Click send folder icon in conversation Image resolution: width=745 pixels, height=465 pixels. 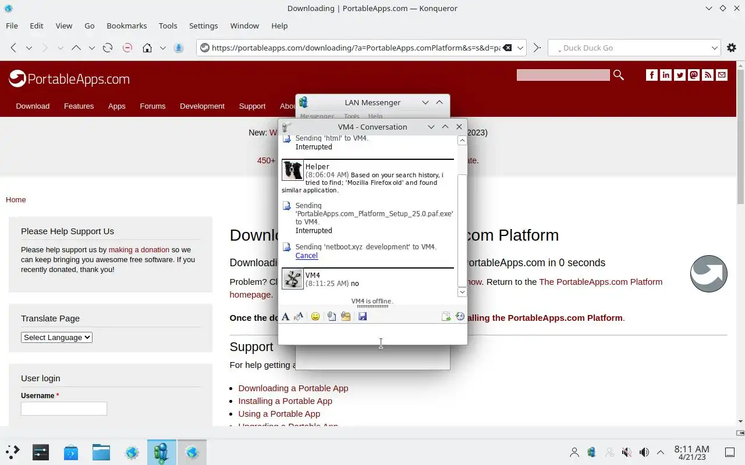coord(346,316)
